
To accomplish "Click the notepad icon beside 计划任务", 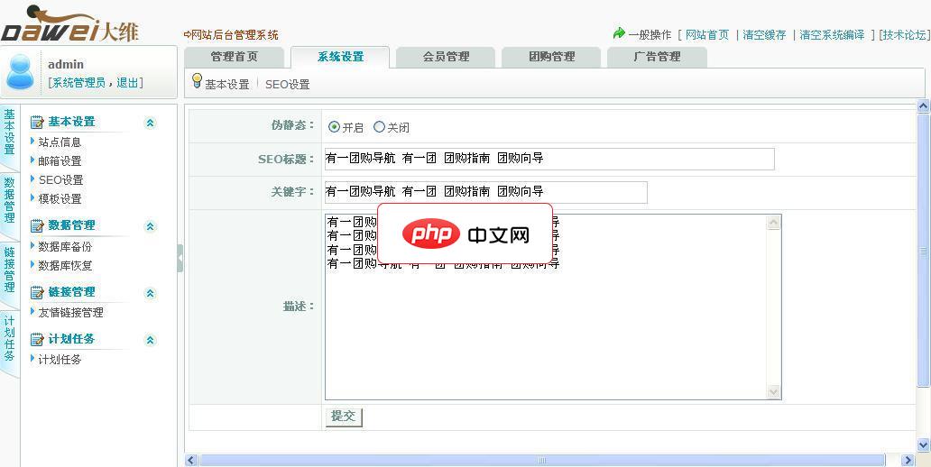I will coord(37,340).
